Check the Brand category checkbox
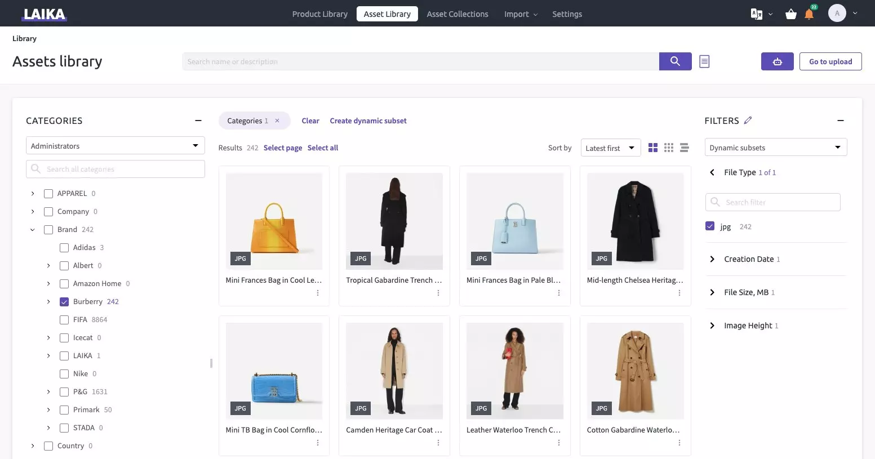This screenshot has width=875, height=459. 48,230
